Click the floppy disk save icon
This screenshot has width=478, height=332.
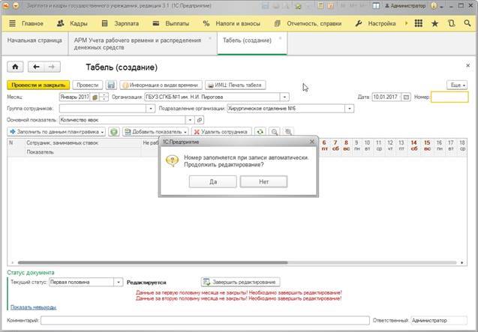pos(111,85)
